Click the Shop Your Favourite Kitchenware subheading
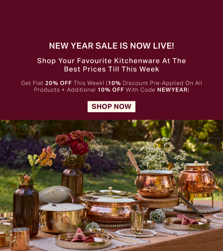This screenshot has height=251, width=223. point(111,65)
